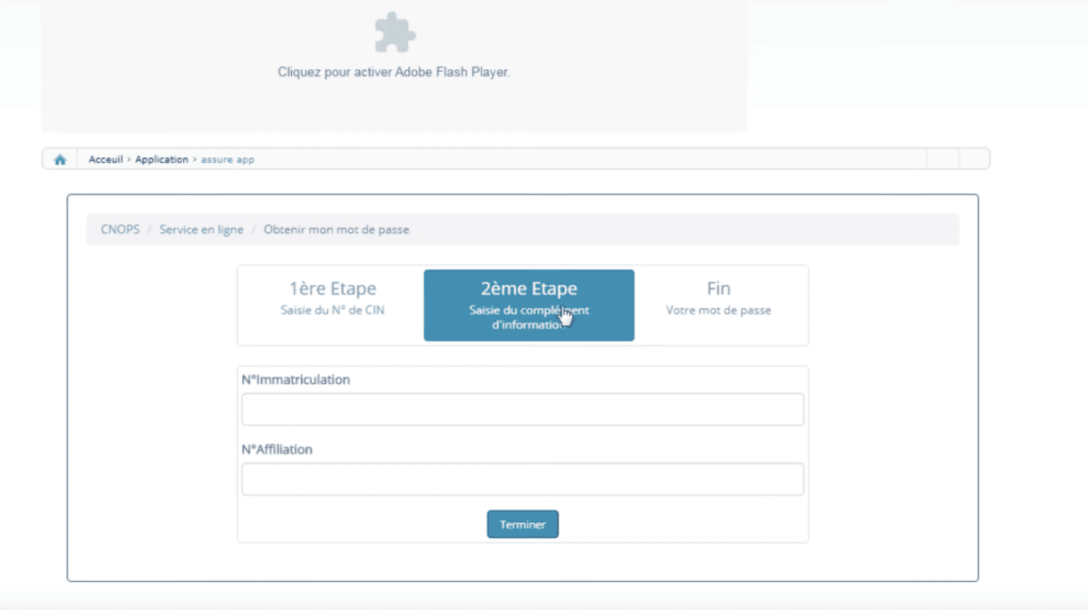Go home via the house icon
The image size is (1088, 610).
60,159
